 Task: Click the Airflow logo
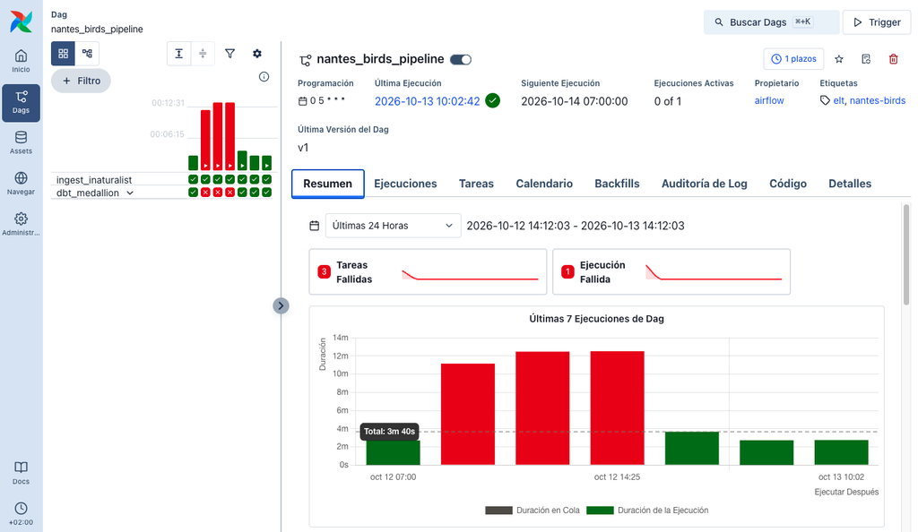pyautogui.click(x=22, y=21)
